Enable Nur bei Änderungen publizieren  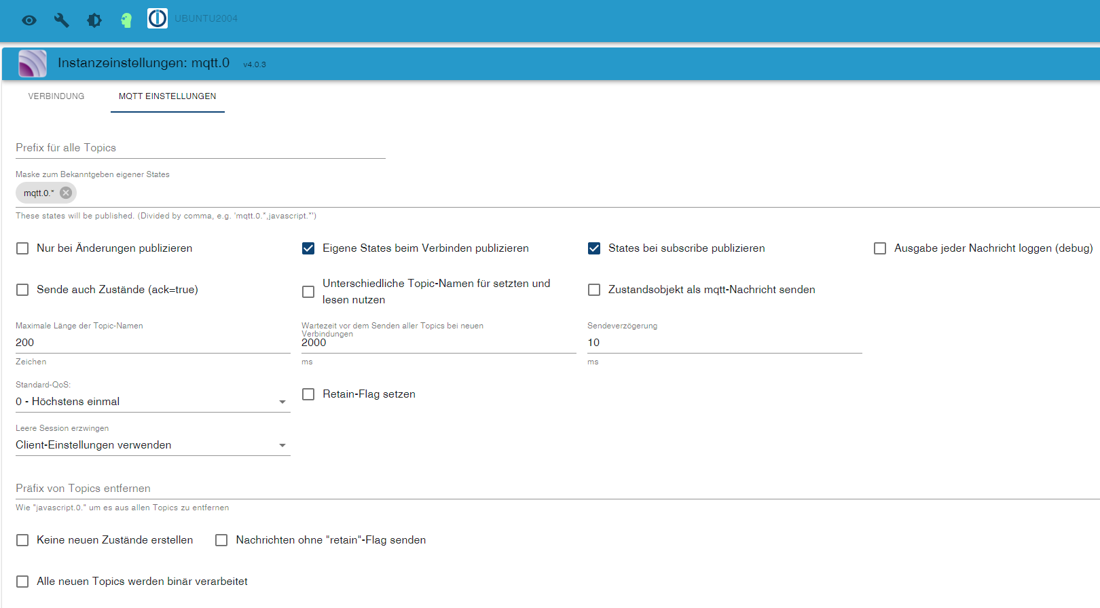point(22,248)
